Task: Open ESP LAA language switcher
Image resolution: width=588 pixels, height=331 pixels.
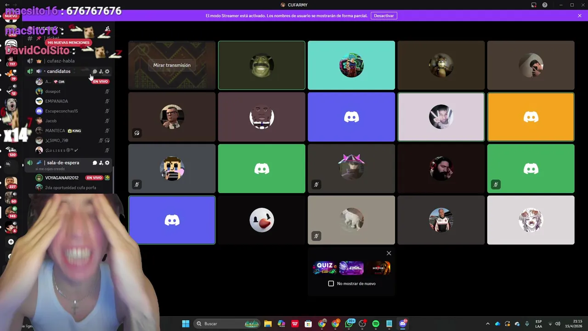Action: pyautogui.click(x=538, y=324)
